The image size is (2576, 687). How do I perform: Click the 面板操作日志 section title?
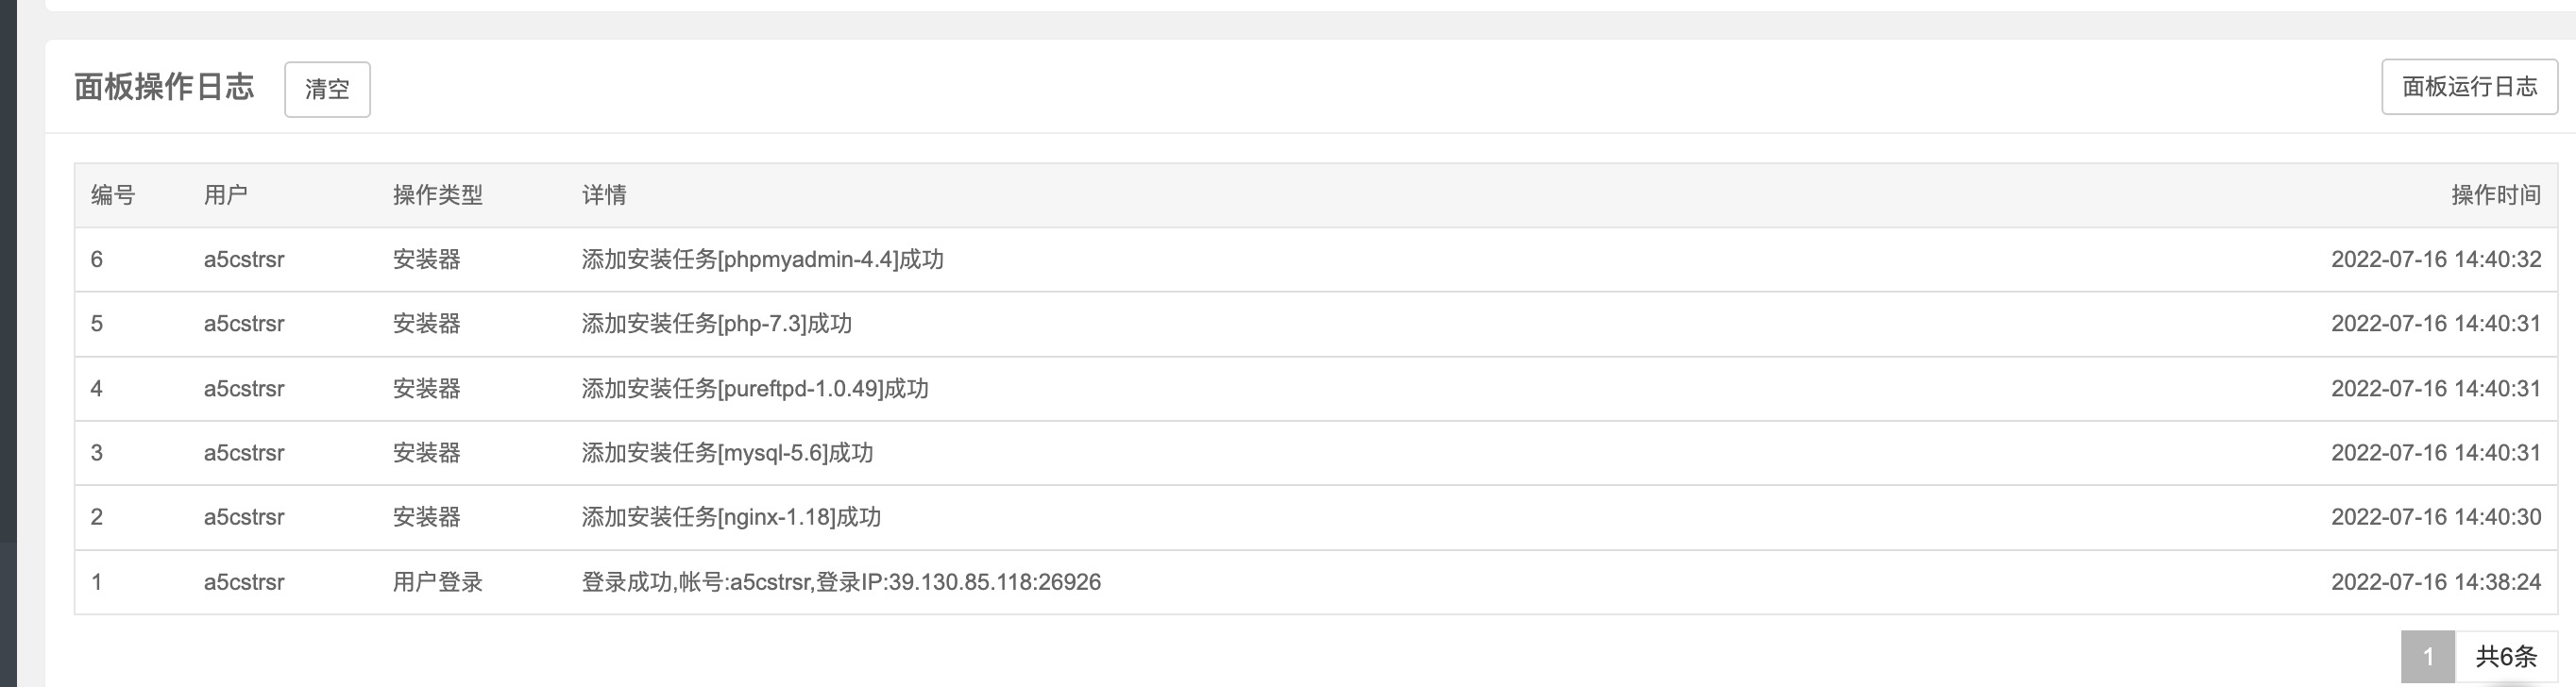point(164,87)
